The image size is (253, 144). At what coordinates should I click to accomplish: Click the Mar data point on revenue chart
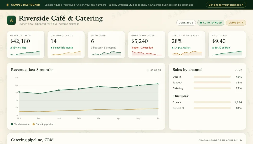coord(99,86)
